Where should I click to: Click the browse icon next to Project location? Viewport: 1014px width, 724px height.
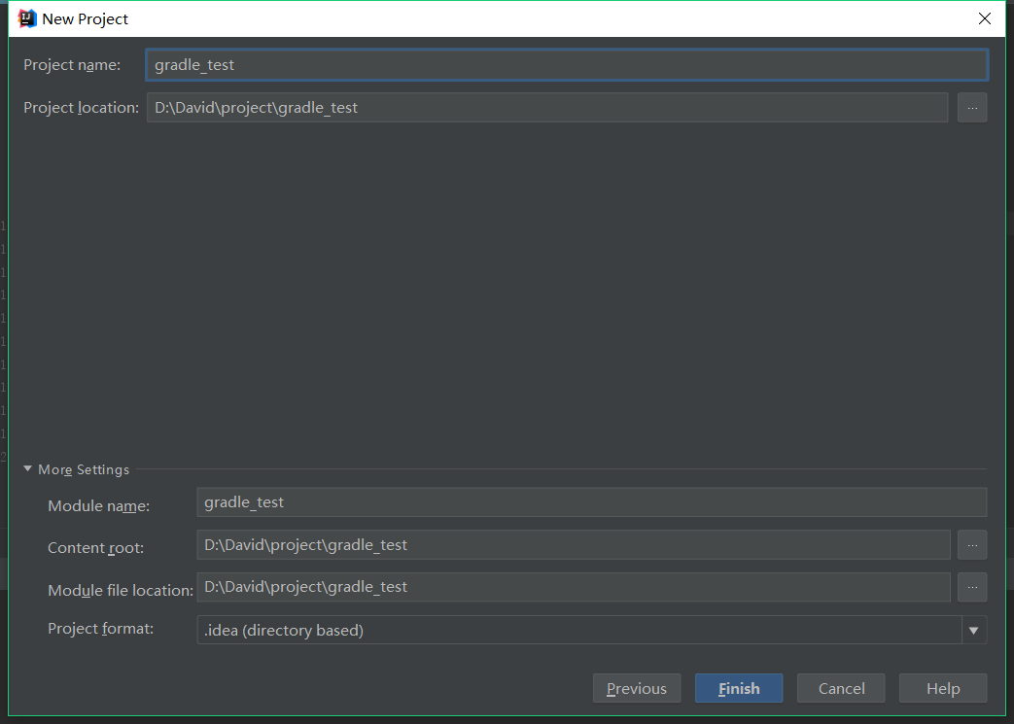(x=972, y=107)
